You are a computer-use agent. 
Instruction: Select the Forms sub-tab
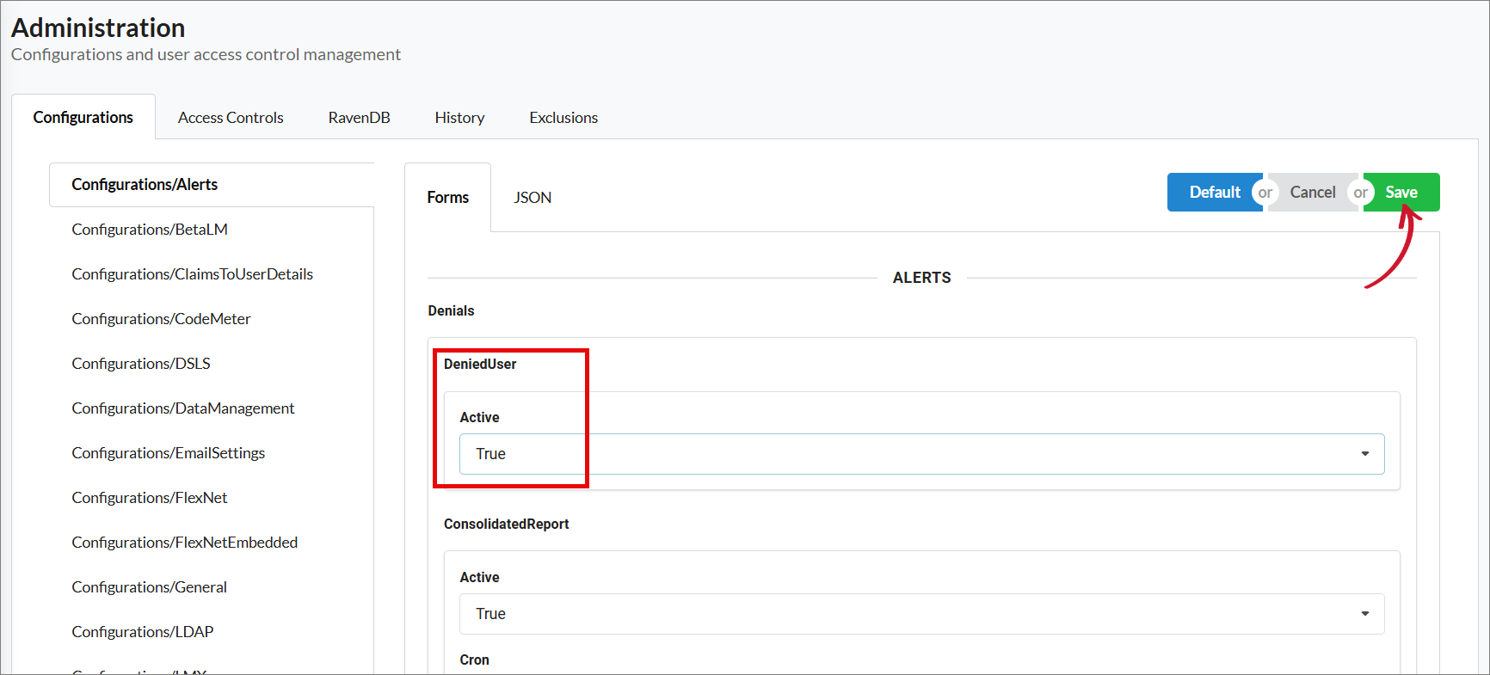tap(448, 197)
